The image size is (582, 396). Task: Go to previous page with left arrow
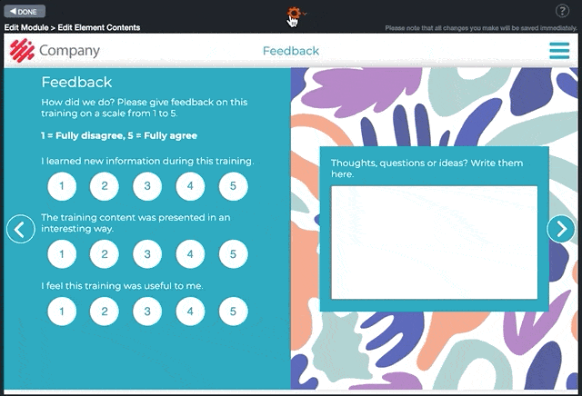pyautogui.click(x=21, y=229)
